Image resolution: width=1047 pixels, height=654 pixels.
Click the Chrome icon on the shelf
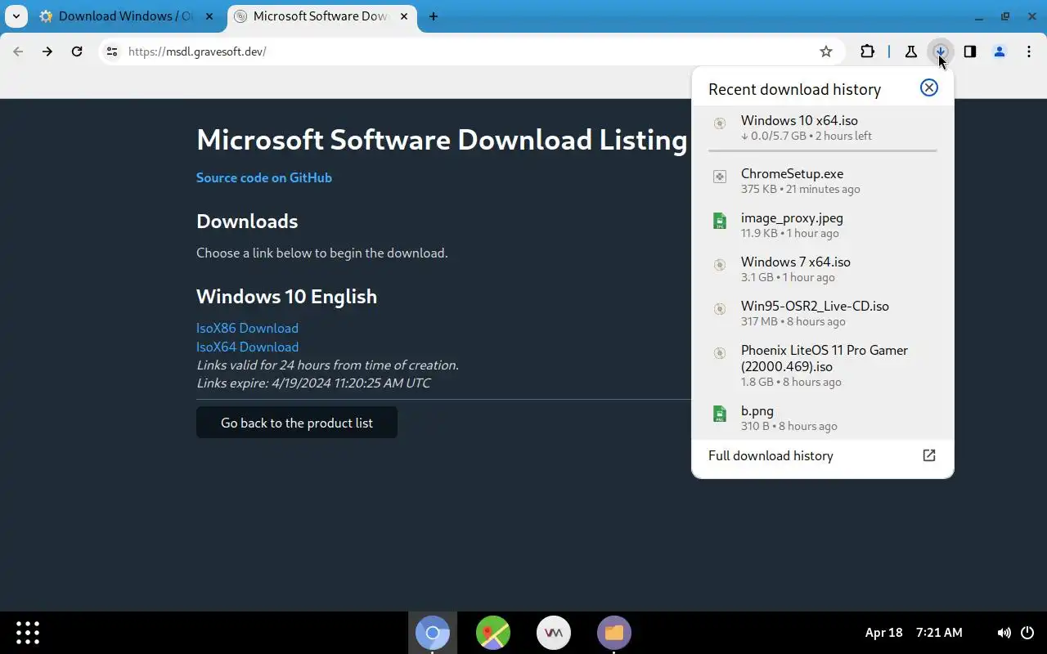[x=433, y=633]
